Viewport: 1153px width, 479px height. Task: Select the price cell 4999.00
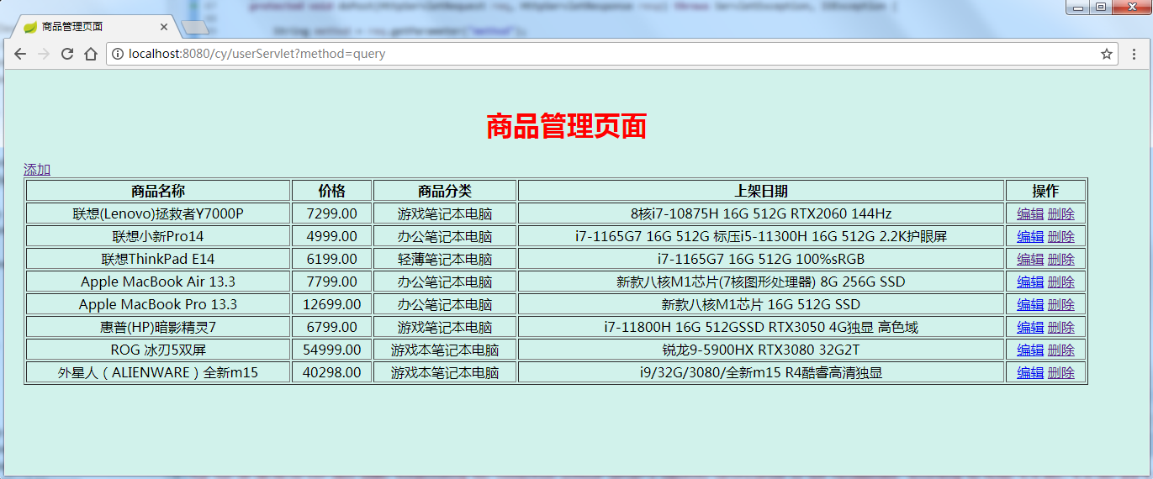332,236
